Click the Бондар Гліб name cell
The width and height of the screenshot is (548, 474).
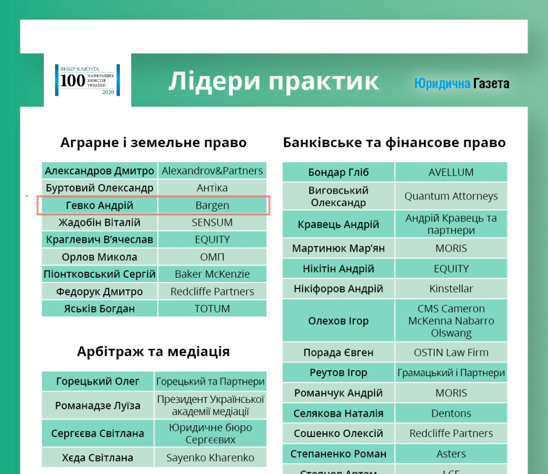click(x=338, y=172)
